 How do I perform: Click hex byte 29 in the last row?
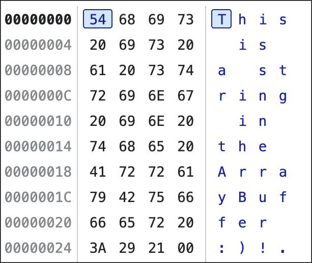point(127,248)
